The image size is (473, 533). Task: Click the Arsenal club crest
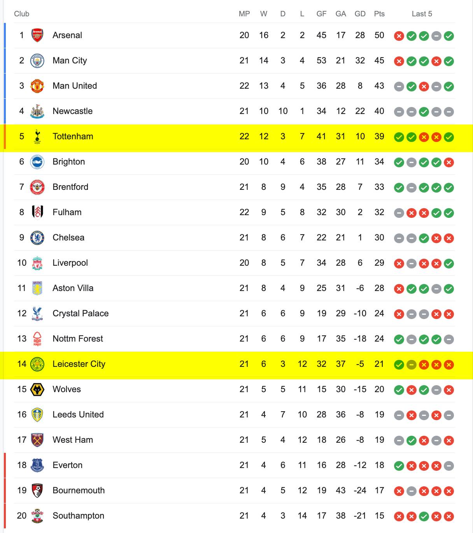point(37,35)
